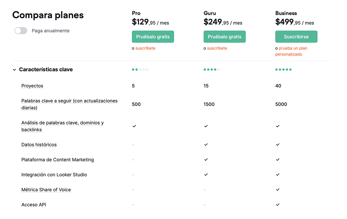Viewport: 347px width, 219px height.
Task: Open the suscríbete link under Guru
Action: pyautogui.click(x=217, y=48)
